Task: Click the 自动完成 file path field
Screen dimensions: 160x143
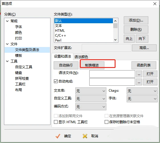Action: click(x=112, y=82)
